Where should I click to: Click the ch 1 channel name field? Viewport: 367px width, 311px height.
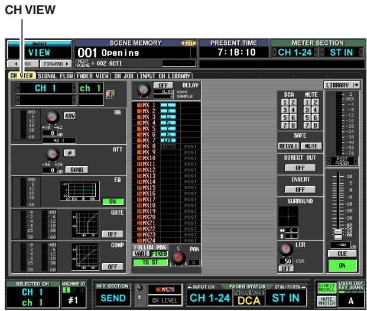(91, 88)
